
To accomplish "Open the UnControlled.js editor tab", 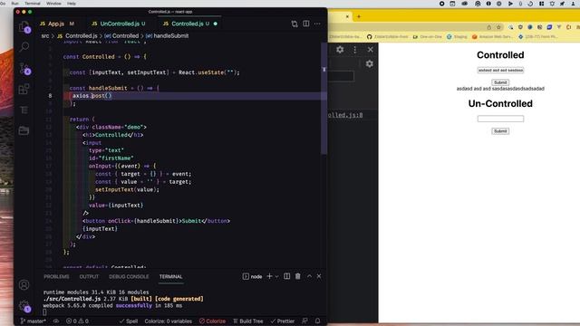I will [119, 24].
